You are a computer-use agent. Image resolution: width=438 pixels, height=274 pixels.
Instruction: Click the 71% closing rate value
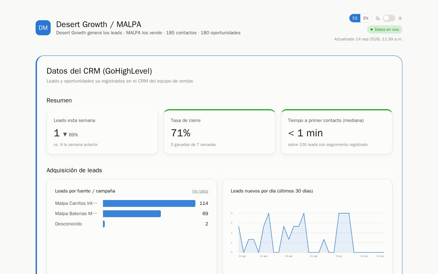pos(181,133)
